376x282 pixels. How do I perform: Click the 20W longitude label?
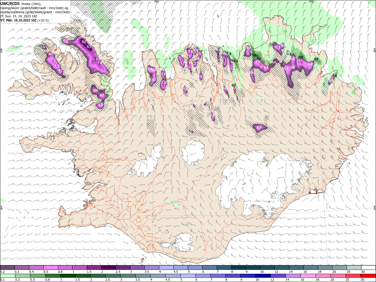156,1
